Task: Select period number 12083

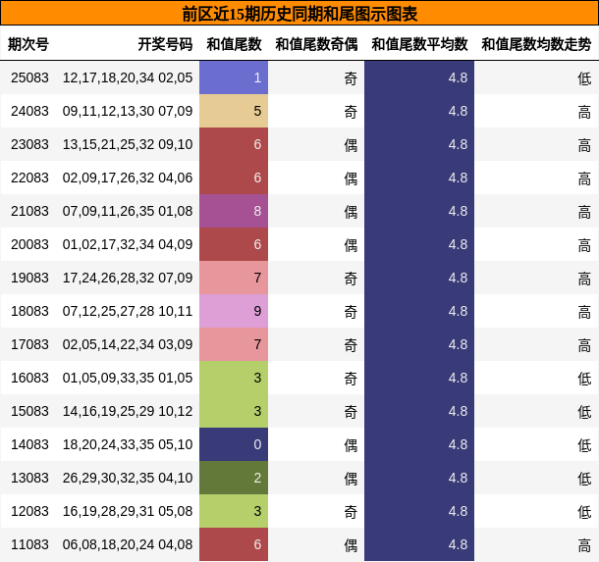Action: coord(29,511)
